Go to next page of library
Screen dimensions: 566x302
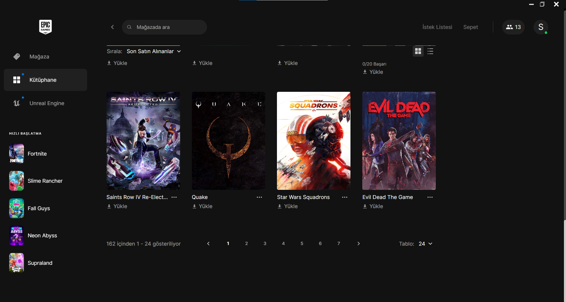359,244
